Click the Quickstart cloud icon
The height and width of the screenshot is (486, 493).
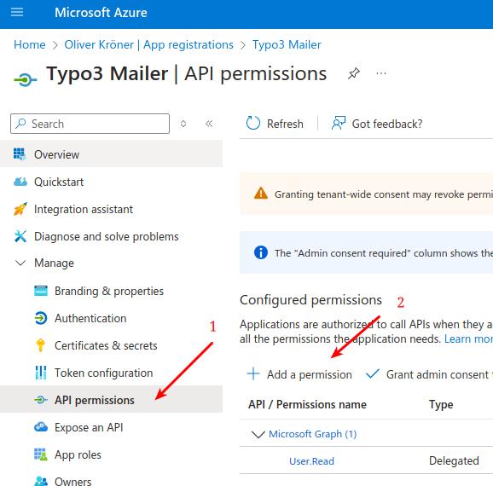click(20, 182)
